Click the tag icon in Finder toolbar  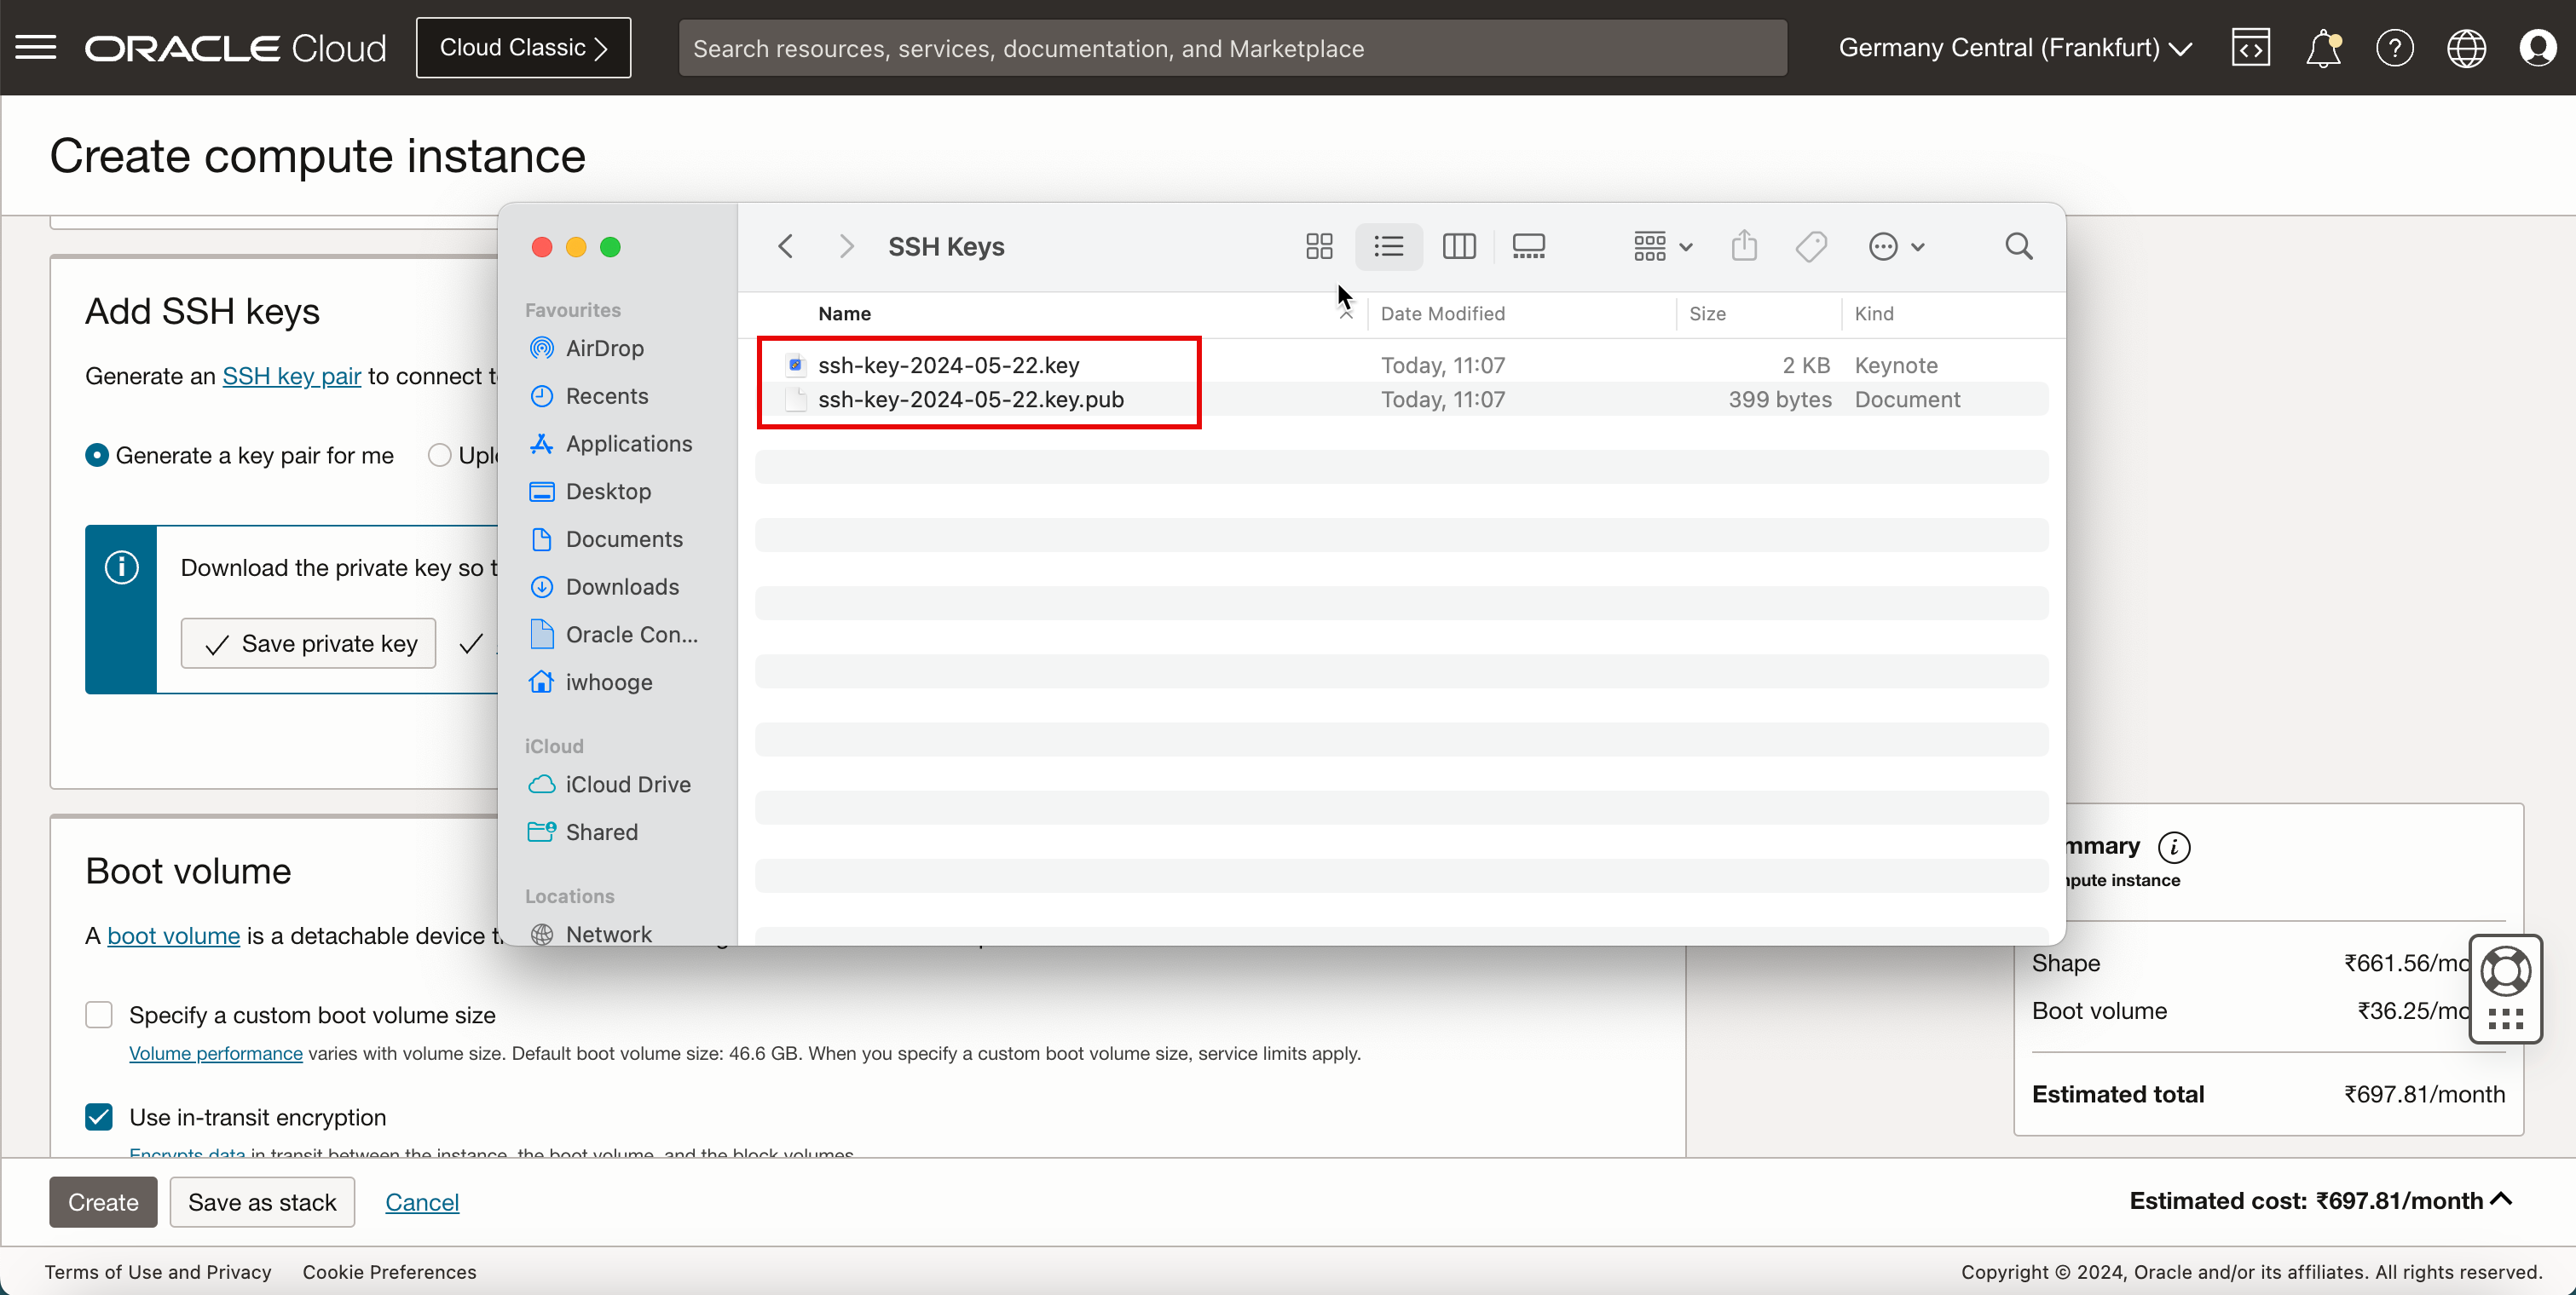pyautogui.click(x=1812, y=246)
